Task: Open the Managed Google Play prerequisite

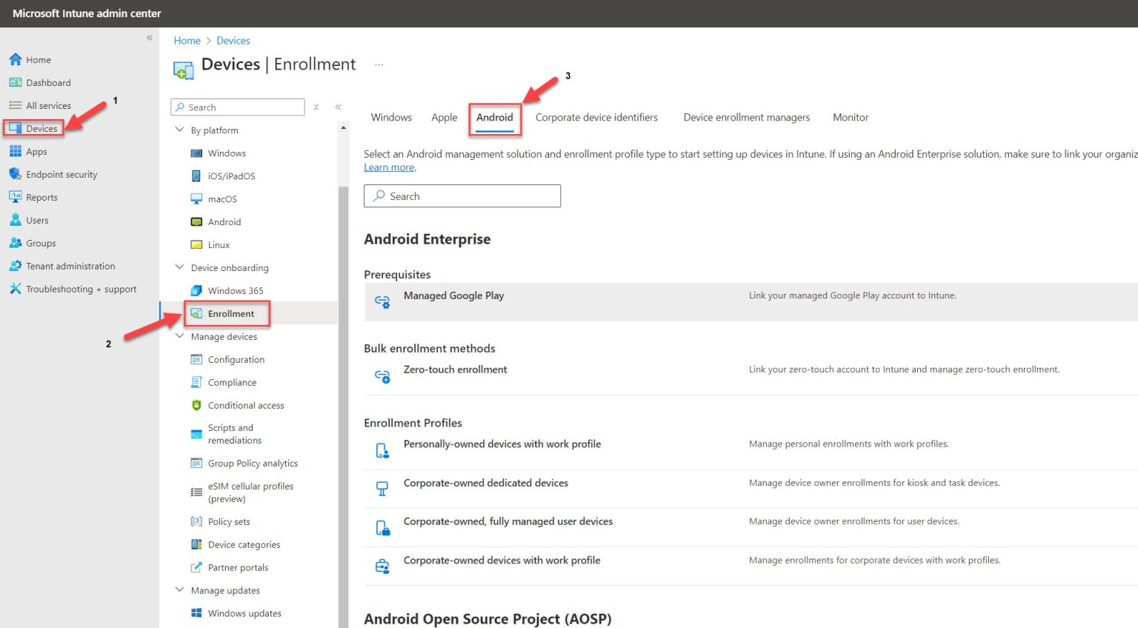Action: coord(453,295)
